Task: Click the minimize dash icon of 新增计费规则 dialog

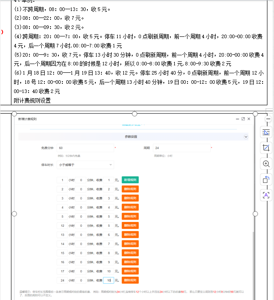Action: [x=238, y=119]
